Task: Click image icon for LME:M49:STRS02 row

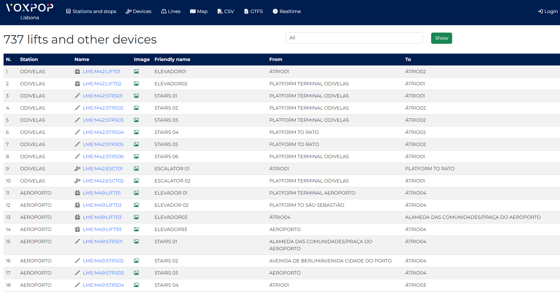Action: click(136, 261)
